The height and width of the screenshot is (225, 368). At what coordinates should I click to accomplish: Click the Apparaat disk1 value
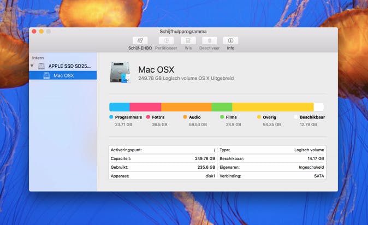(x=210, y=176)
